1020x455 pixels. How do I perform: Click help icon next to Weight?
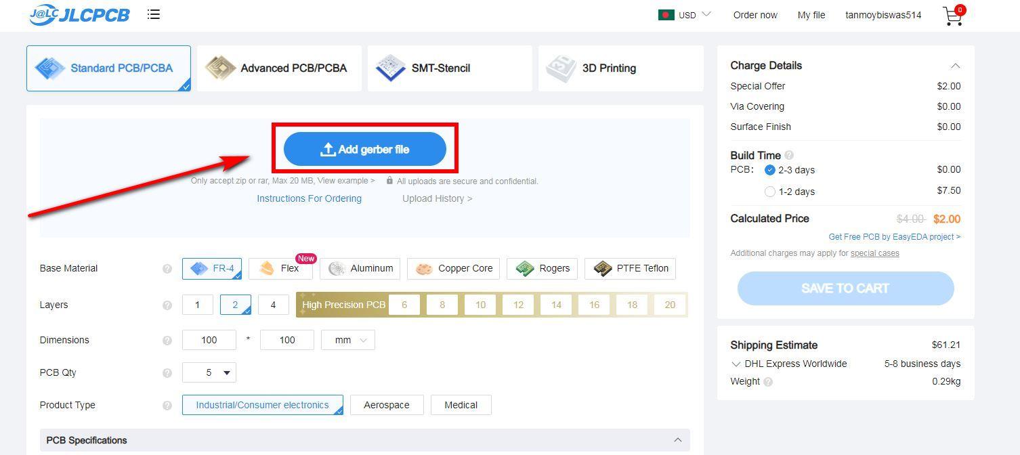[x=768, y=382]
